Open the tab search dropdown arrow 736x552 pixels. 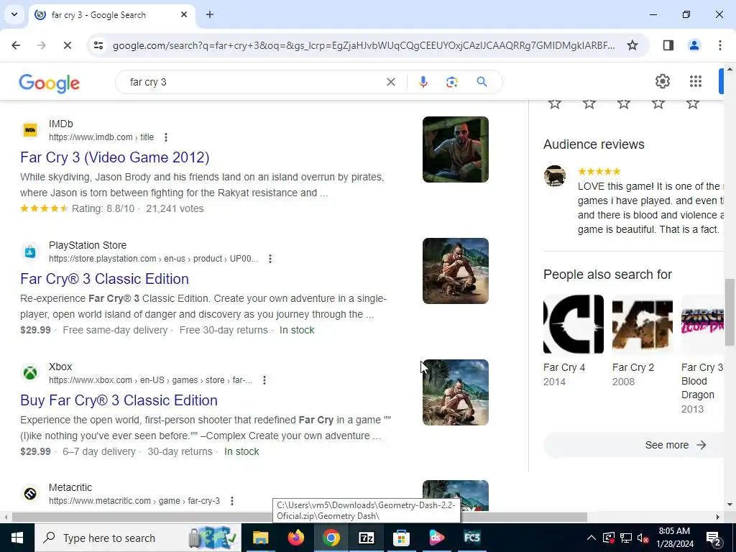tap(14, 14)
